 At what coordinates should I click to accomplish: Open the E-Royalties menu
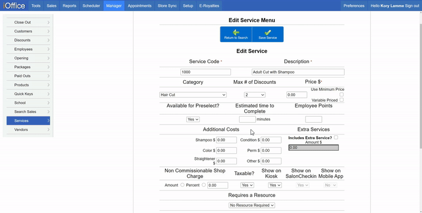tap(209, 6)
